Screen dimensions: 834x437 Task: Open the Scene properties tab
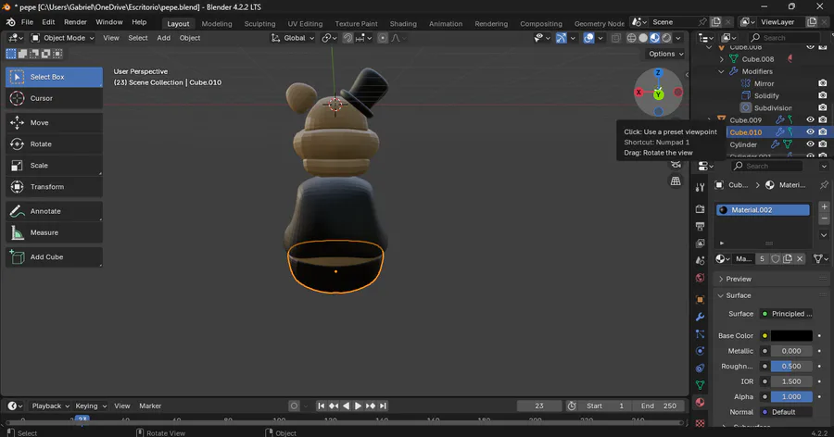[x=700, y=260]
